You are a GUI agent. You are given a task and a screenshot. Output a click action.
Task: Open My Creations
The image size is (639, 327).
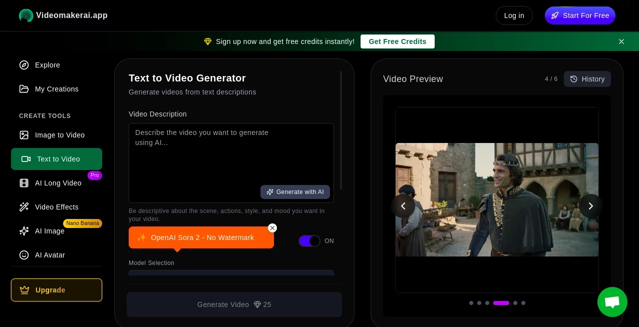coord(57,89)
